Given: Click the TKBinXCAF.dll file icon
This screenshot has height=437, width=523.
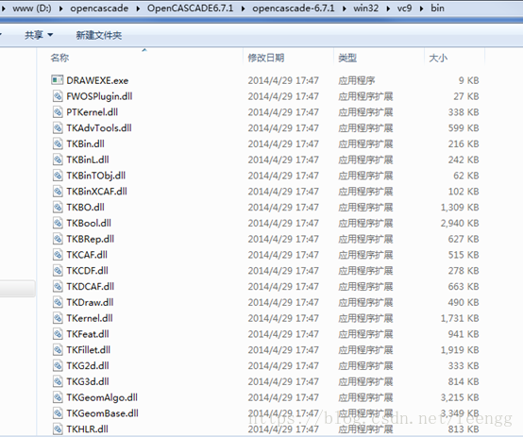Looking at the screenshot, I should point(58,192).
